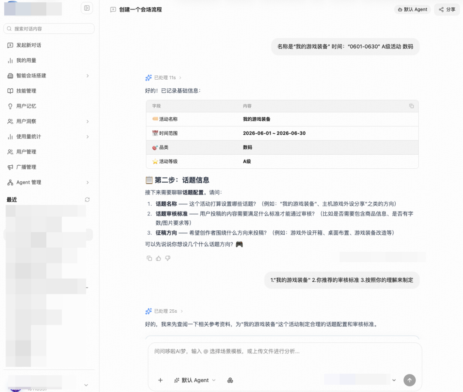The height and width of the screenshot is (392, 463).
Task: Click the 我的游戏装备 table cell
Action: point(257,119)
